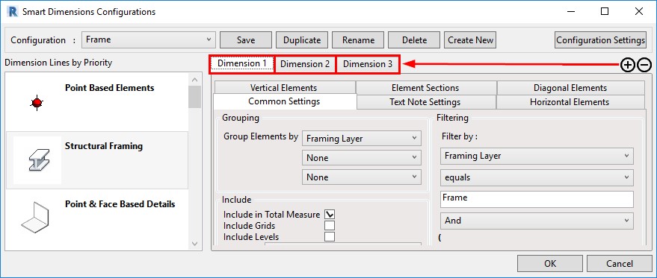657x278 pixels.
Task: Click the Rename configuration button
Action: pyautogui.click(x=358, y=40)
